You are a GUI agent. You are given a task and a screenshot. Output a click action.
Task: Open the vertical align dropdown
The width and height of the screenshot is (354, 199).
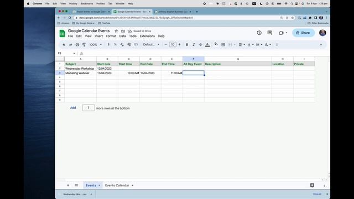251,45
